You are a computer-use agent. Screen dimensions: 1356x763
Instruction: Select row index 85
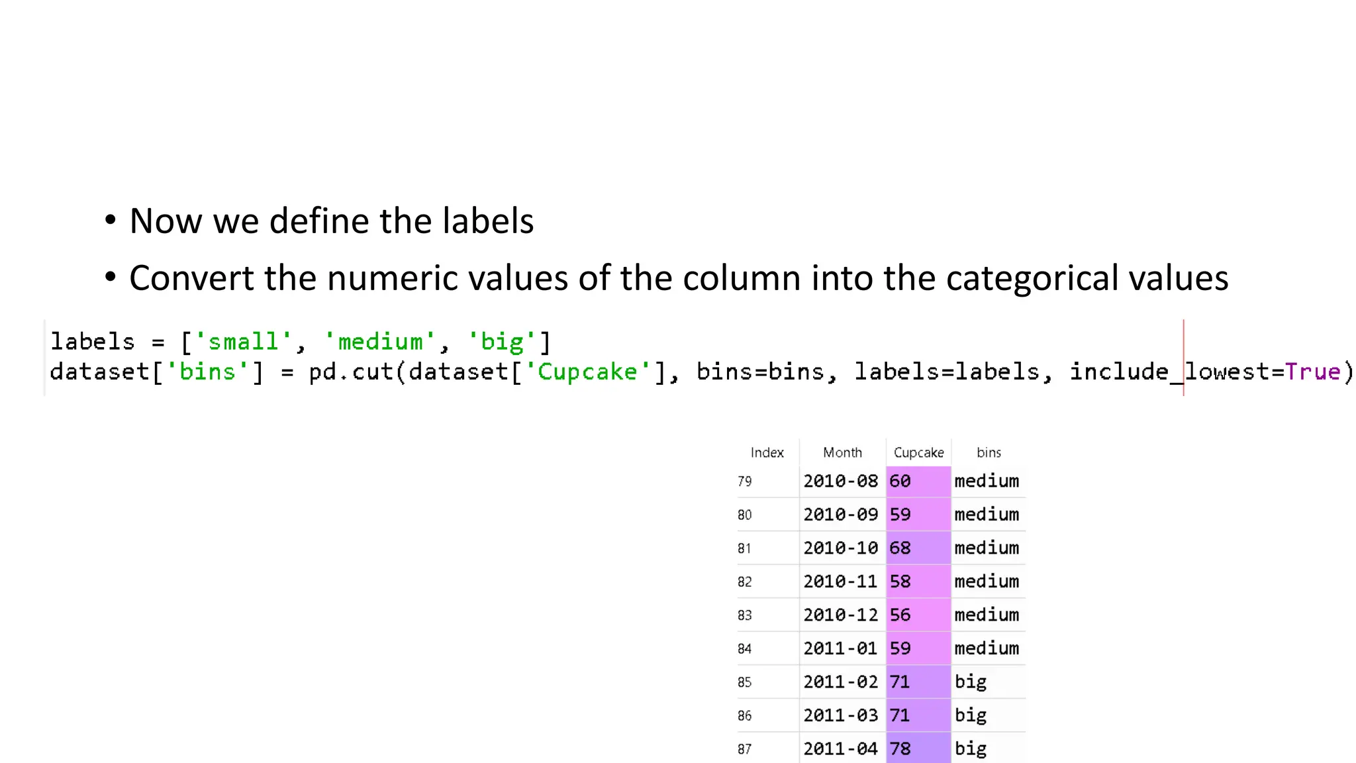tap(745, 682)
